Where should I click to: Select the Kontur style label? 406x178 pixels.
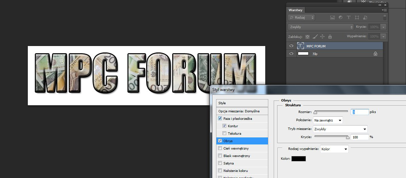[233, 126]
